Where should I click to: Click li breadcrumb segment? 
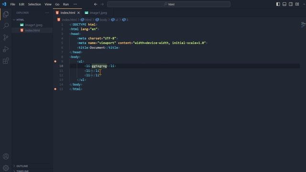127,20
